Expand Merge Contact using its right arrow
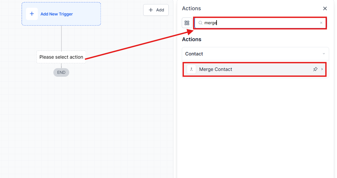 click(322, 69)
